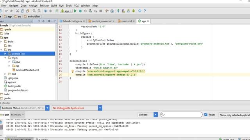
Task: Start debugging with the bug icon
Action: [80, 11]
